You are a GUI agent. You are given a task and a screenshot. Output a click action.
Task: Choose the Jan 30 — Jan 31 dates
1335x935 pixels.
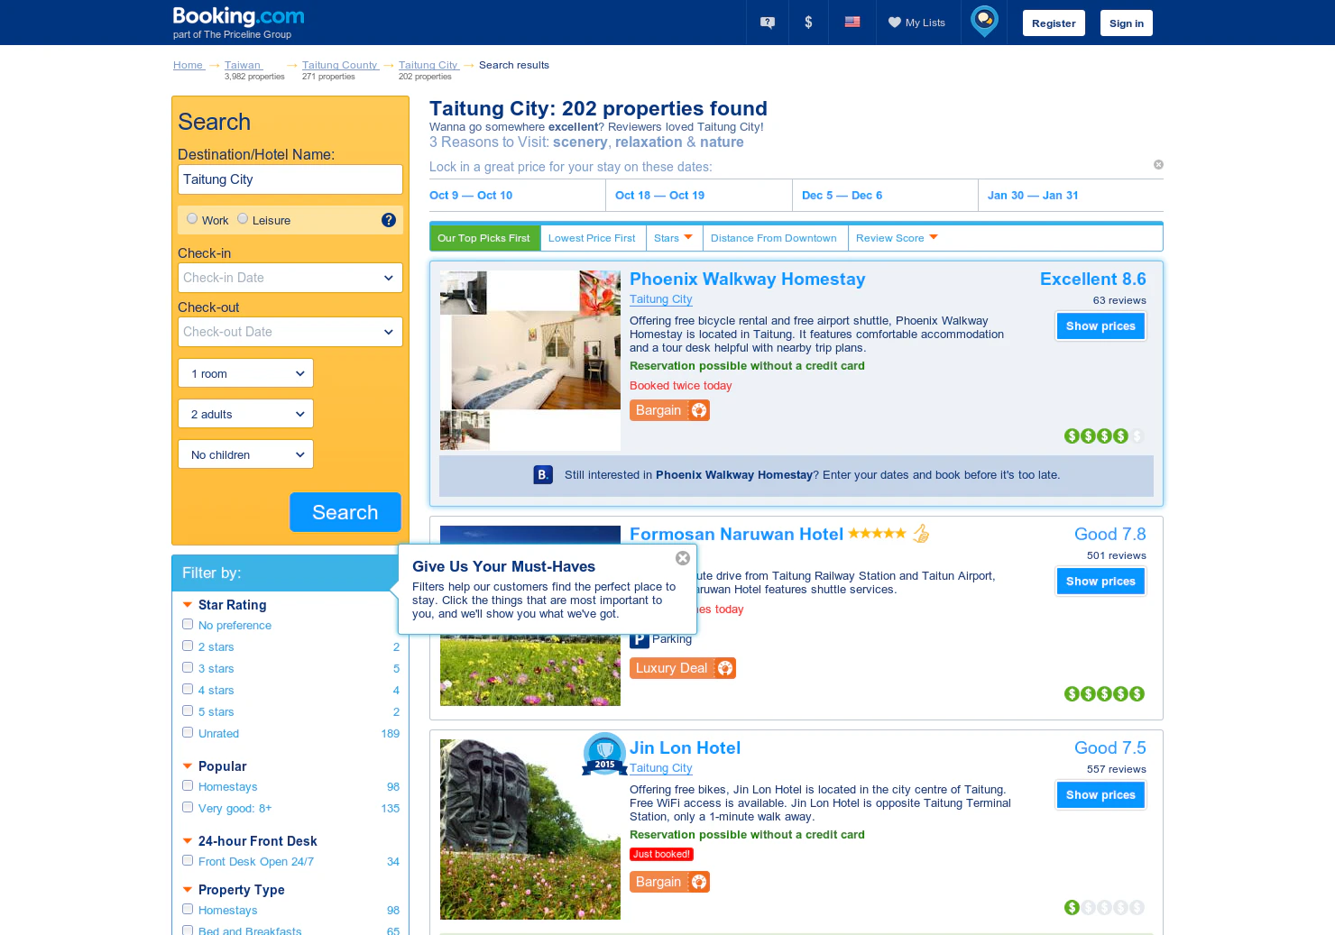point(1033,195)
